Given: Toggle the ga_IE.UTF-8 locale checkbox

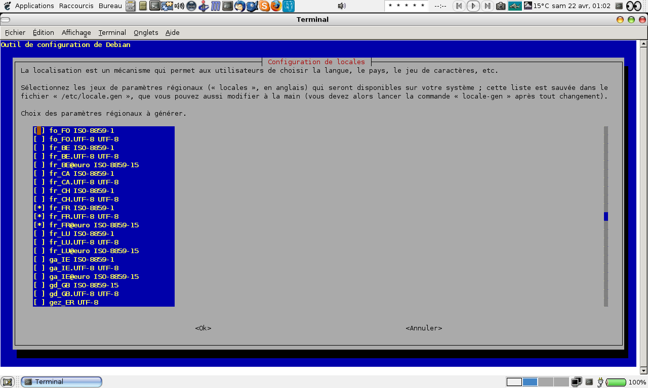Looking at the screenshot, I should [39, 268].
